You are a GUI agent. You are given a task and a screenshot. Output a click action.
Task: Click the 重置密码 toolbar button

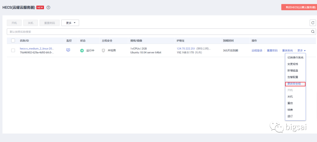click(50, 23)
